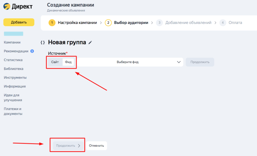
Task: Click Продолжить next to the feed dropdown
Action: point(200,62)
